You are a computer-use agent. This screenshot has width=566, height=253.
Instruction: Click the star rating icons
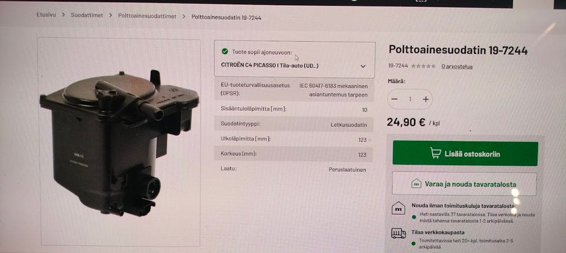pos(423,66)
